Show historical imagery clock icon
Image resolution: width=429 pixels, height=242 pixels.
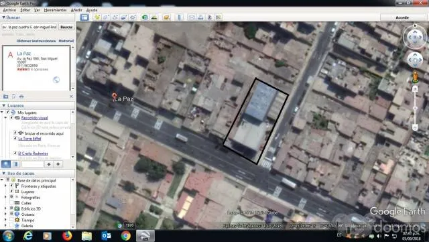(x=145, y=17)
